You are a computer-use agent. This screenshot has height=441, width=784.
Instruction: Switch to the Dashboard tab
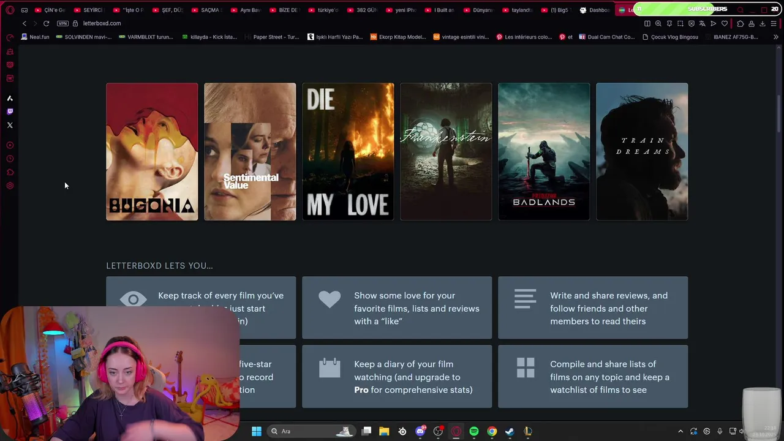[595, 10]
